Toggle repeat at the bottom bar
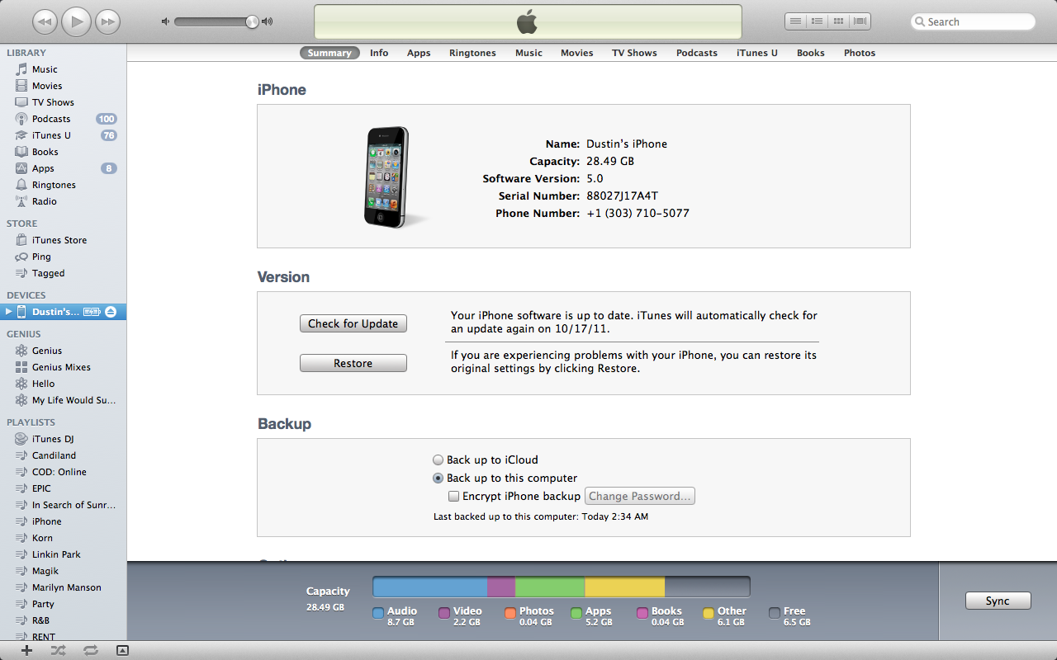Image resolution: width=1057 pixels, height=660 pixels. [x=91, y=650]
